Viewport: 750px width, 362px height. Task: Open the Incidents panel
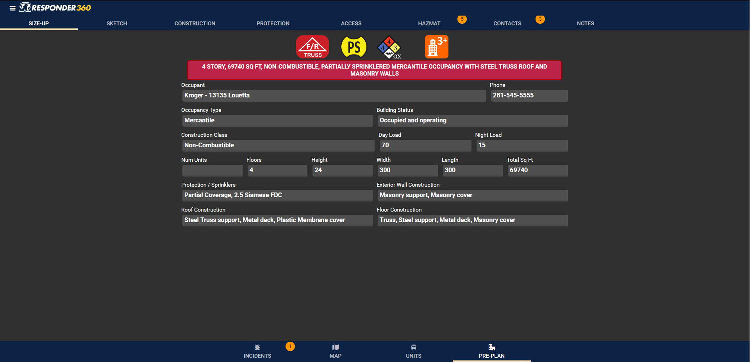[x=257, y=351]
